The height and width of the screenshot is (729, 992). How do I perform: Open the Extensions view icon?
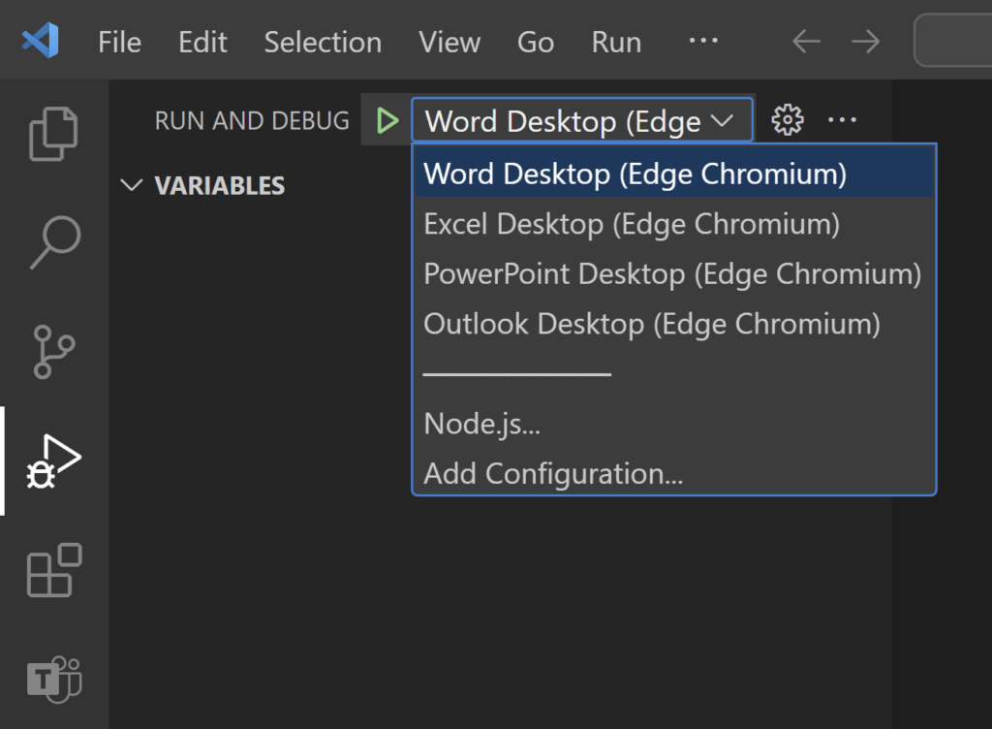point(53,570)
